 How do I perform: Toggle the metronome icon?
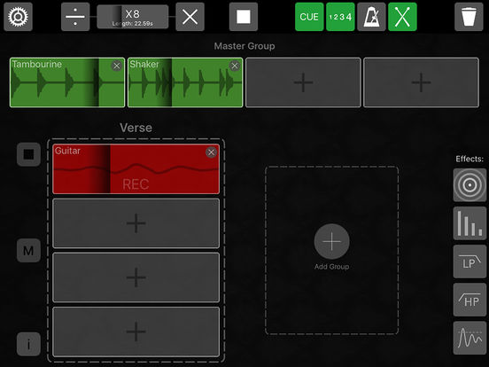tap(371, 17)
